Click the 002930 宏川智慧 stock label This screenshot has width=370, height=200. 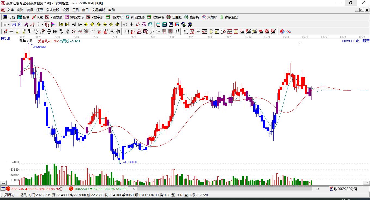356,41
